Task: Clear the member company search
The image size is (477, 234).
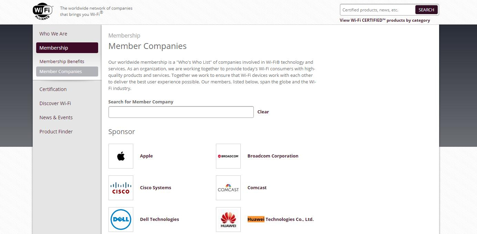Action: (263, 112)
